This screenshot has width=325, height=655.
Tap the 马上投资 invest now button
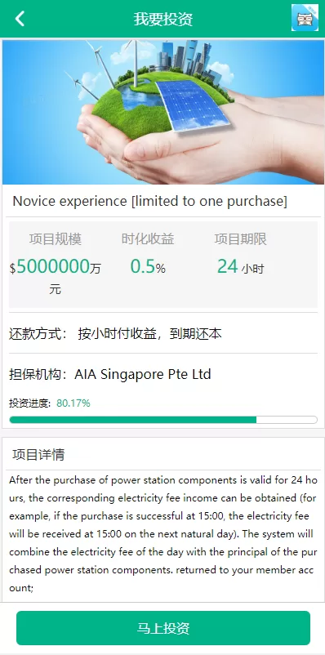(163, 628)
